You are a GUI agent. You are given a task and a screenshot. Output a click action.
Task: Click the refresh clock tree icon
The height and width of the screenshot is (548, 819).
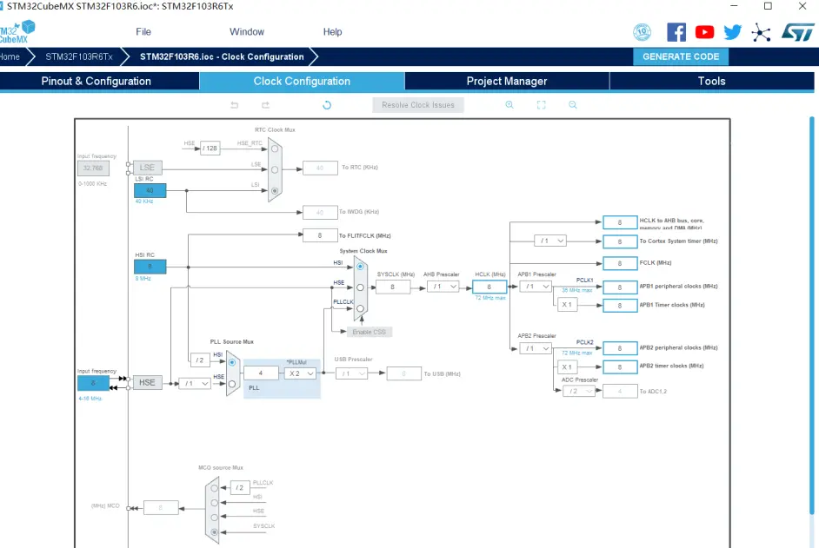[x=327, y=105]
